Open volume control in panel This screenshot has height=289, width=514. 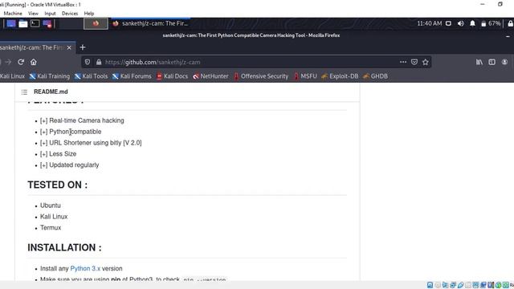pos(460,23)
